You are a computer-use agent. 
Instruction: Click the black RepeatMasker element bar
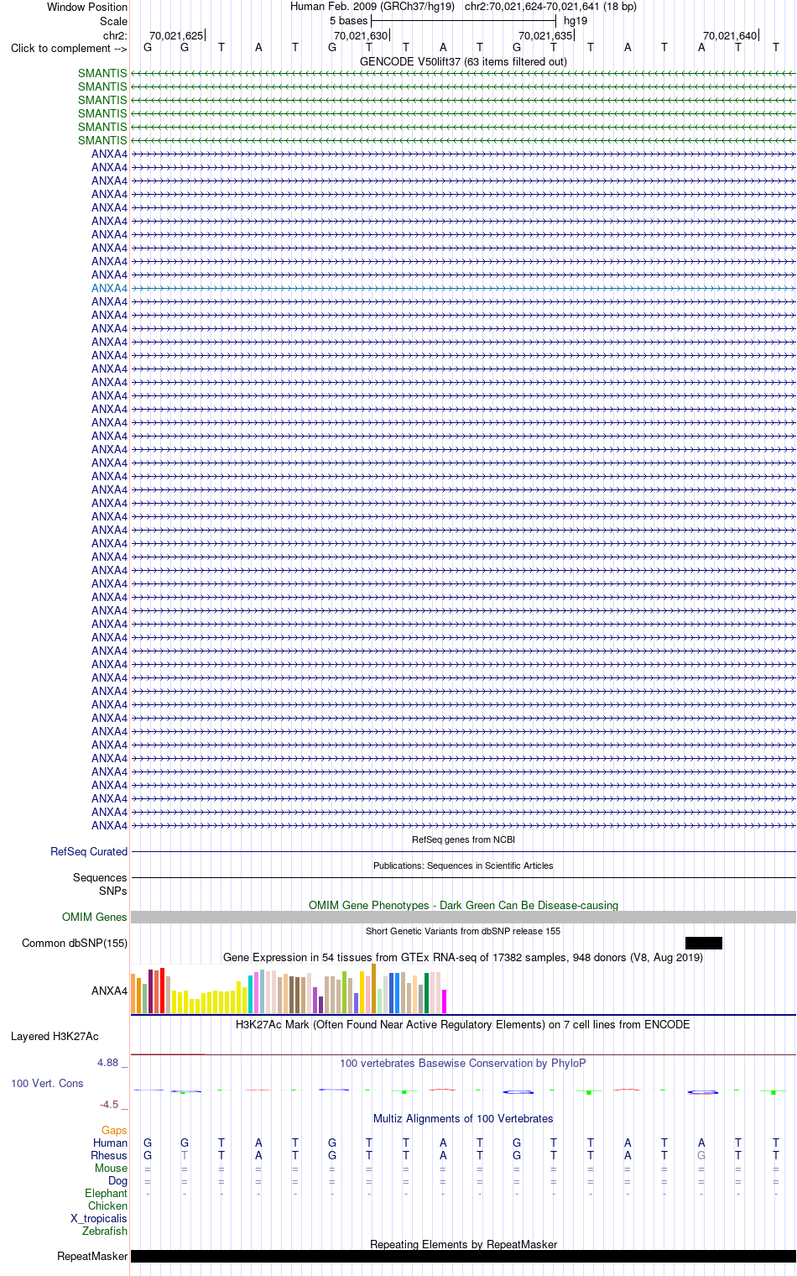coord(463,1257)
